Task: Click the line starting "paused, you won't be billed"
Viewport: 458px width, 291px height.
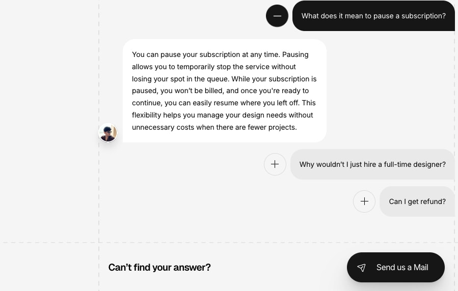Action: pos(220,91)
